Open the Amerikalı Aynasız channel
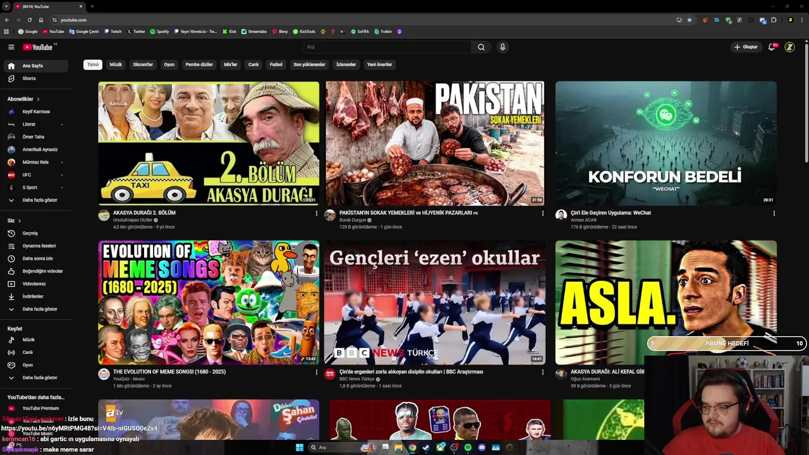The image size is (809, 455). pos(36,150)
